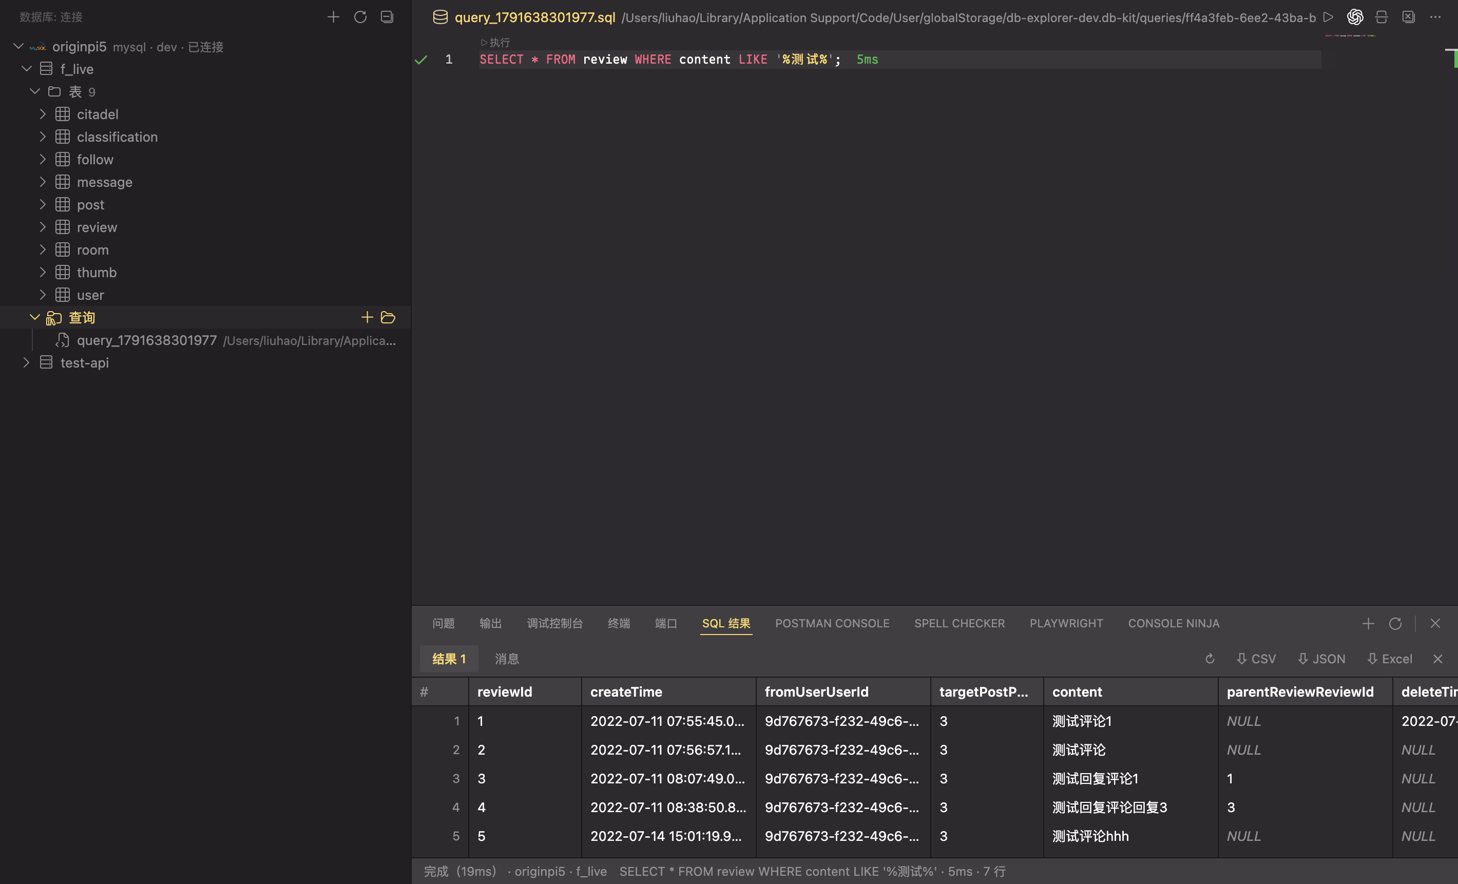Collapse the originpi5 connection
Image resolution: width=1458 pixels, height=884 pixels.
(x=18, y=46)
